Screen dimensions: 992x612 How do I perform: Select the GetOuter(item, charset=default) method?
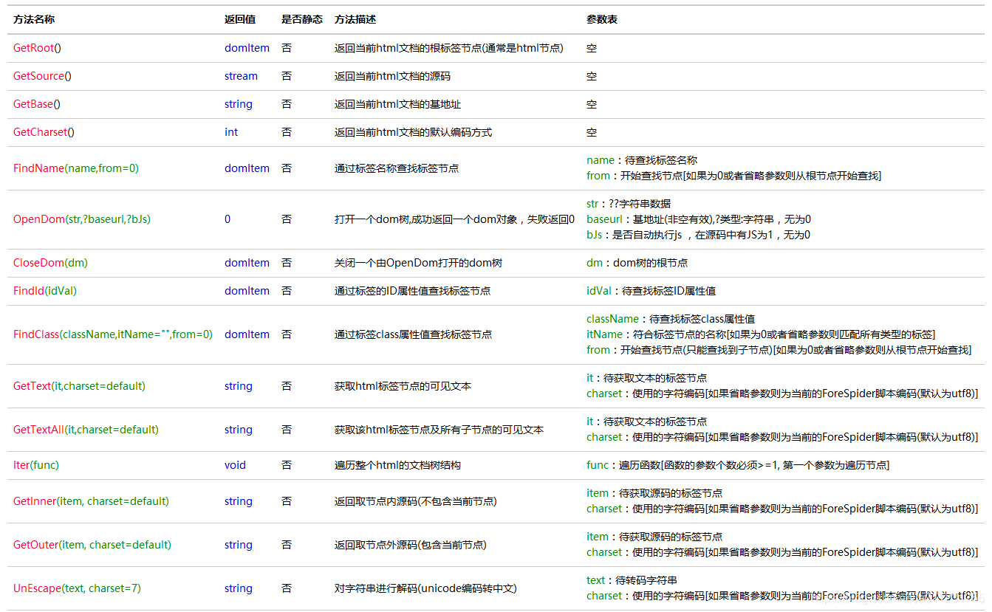point(92,545)
